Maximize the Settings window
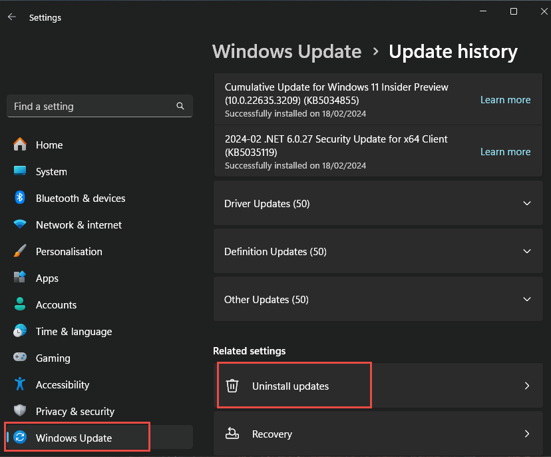Viewport: 551px width, 457px height. (514, 11)
